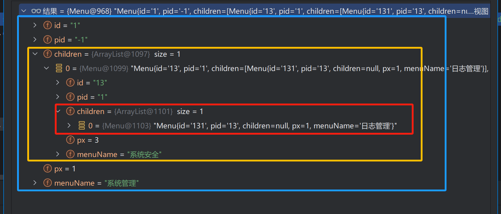Viewport: 501px width, 214px height.
Task: Collapse the 结果 root node
Action: (24, 11)
